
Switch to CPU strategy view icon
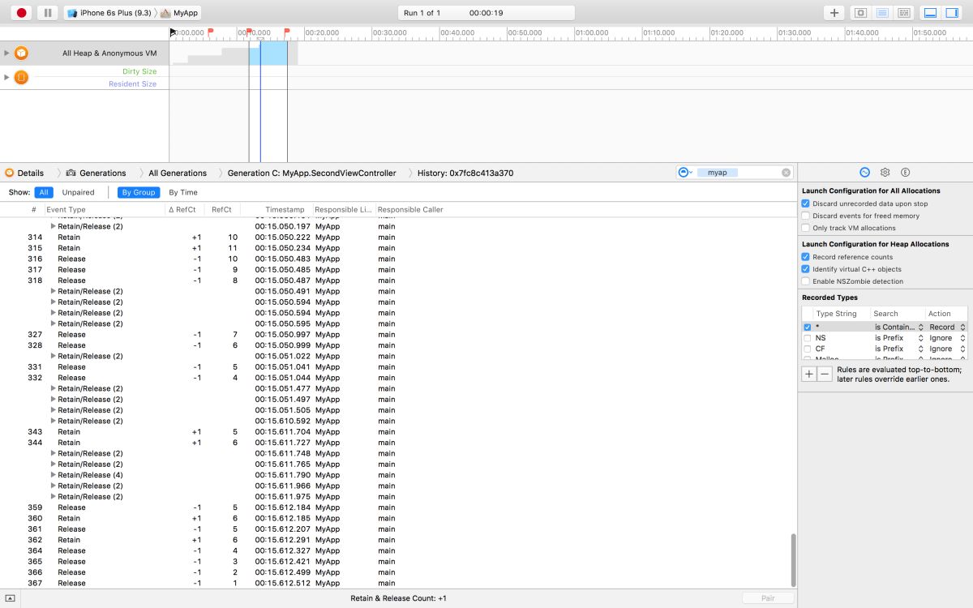point(861,13)
